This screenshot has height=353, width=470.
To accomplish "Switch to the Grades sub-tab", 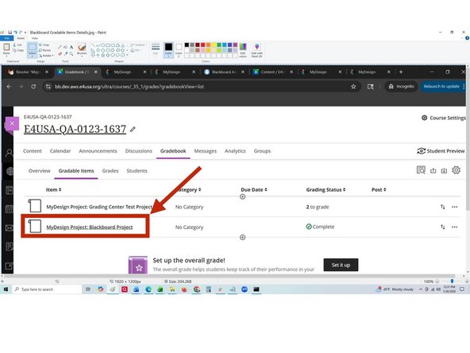I will click(110, 171).
